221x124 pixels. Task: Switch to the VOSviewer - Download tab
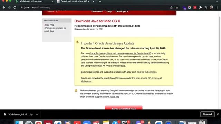tap(31, 1)
